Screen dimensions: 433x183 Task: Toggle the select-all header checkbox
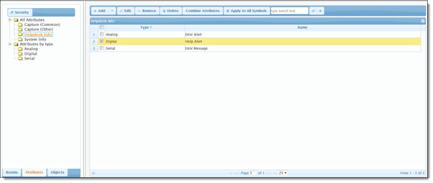point(102,27)
